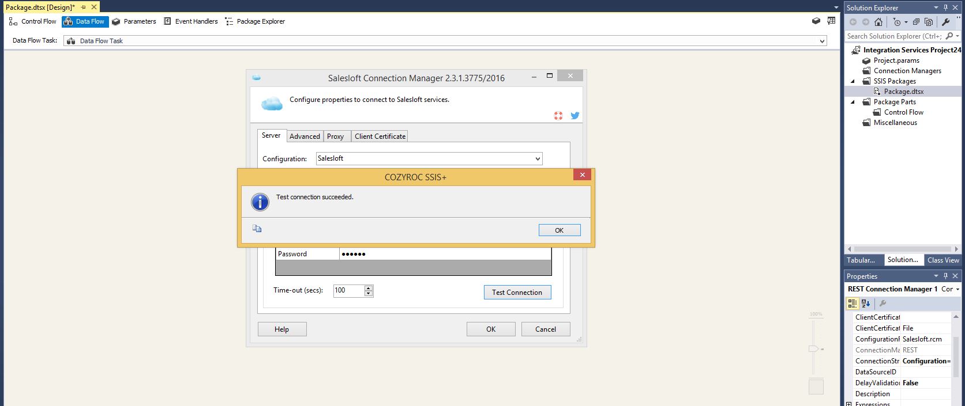This screenshot has width=965, height=406.
Task: Collapse the SSIS Packages tree node
Action: tap(853, 81)
